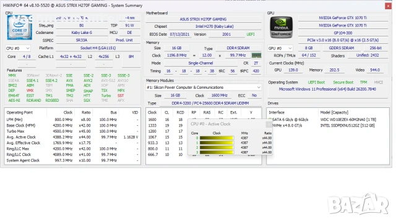This screenshot has height=222, width=396.
Task: Click the ASUS STRIX H270F GAMING motherboard name
Action: pyautogui.click(x=203, y=19)
